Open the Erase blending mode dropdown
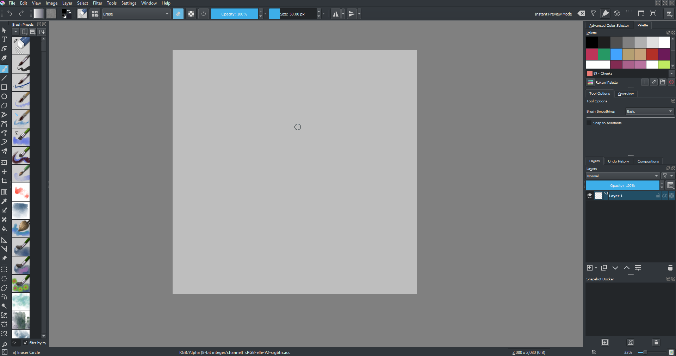 pos(136,14)
